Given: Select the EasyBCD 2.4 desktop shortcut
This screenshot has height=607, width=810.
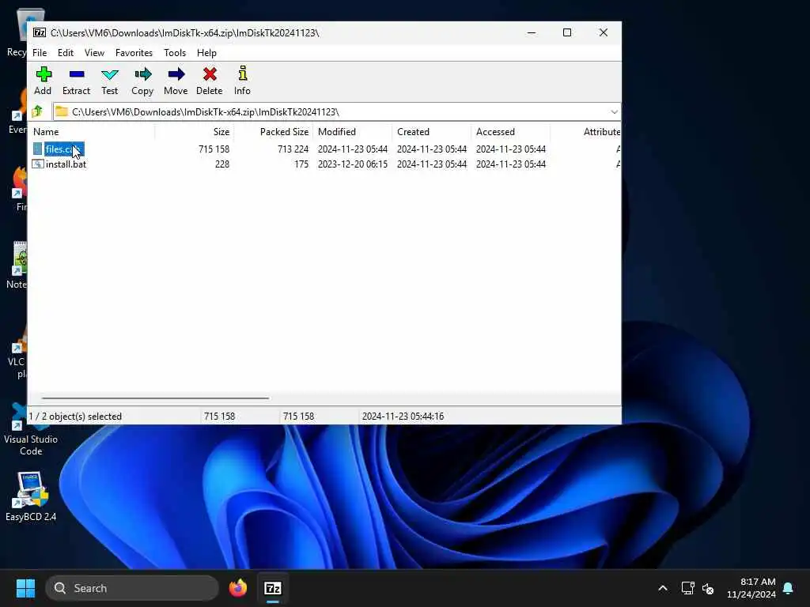Looking at the screenshot, I should [x=31, y=496].
